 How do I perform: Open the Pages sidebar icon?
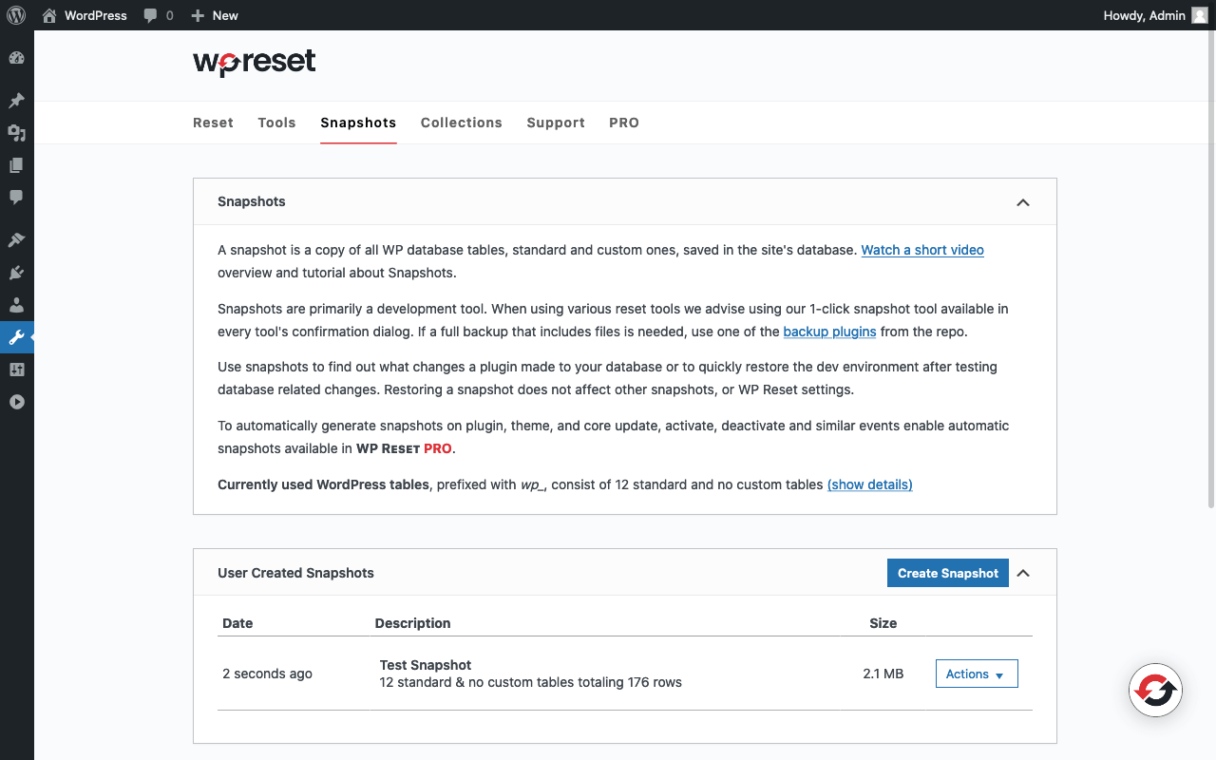(x=16, y=165)
